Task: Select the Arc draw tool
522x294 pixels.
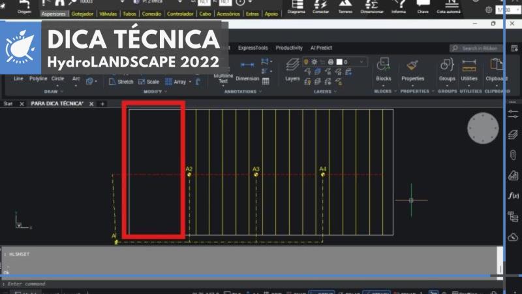Action: point(76,78)
